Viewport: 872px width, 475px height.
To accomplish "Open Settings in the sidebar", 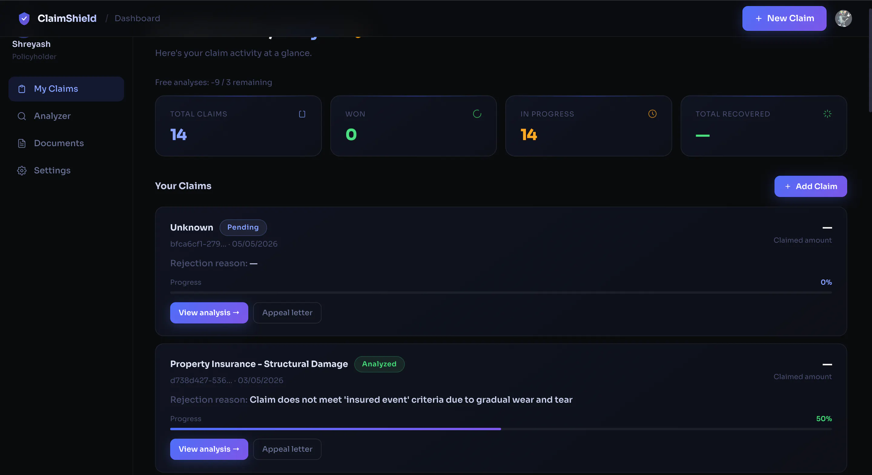I will click(66, 171).
